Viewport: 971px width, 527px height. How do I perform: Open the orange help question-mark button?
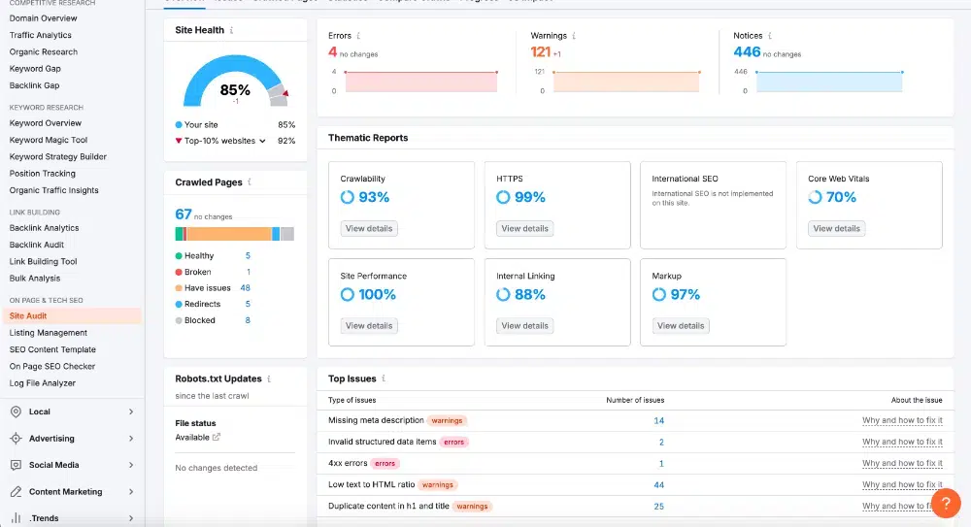[946, 503]
